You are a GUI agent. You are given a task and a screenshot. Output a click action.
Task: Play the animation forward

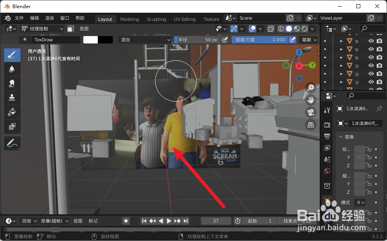pyautogui.click(x=169, y=221)
